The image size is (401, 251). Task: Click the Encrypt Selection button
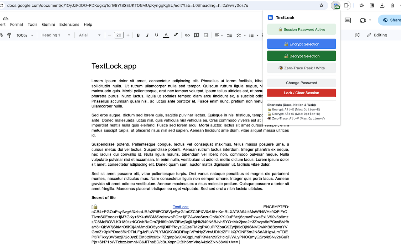click(301, 44)
